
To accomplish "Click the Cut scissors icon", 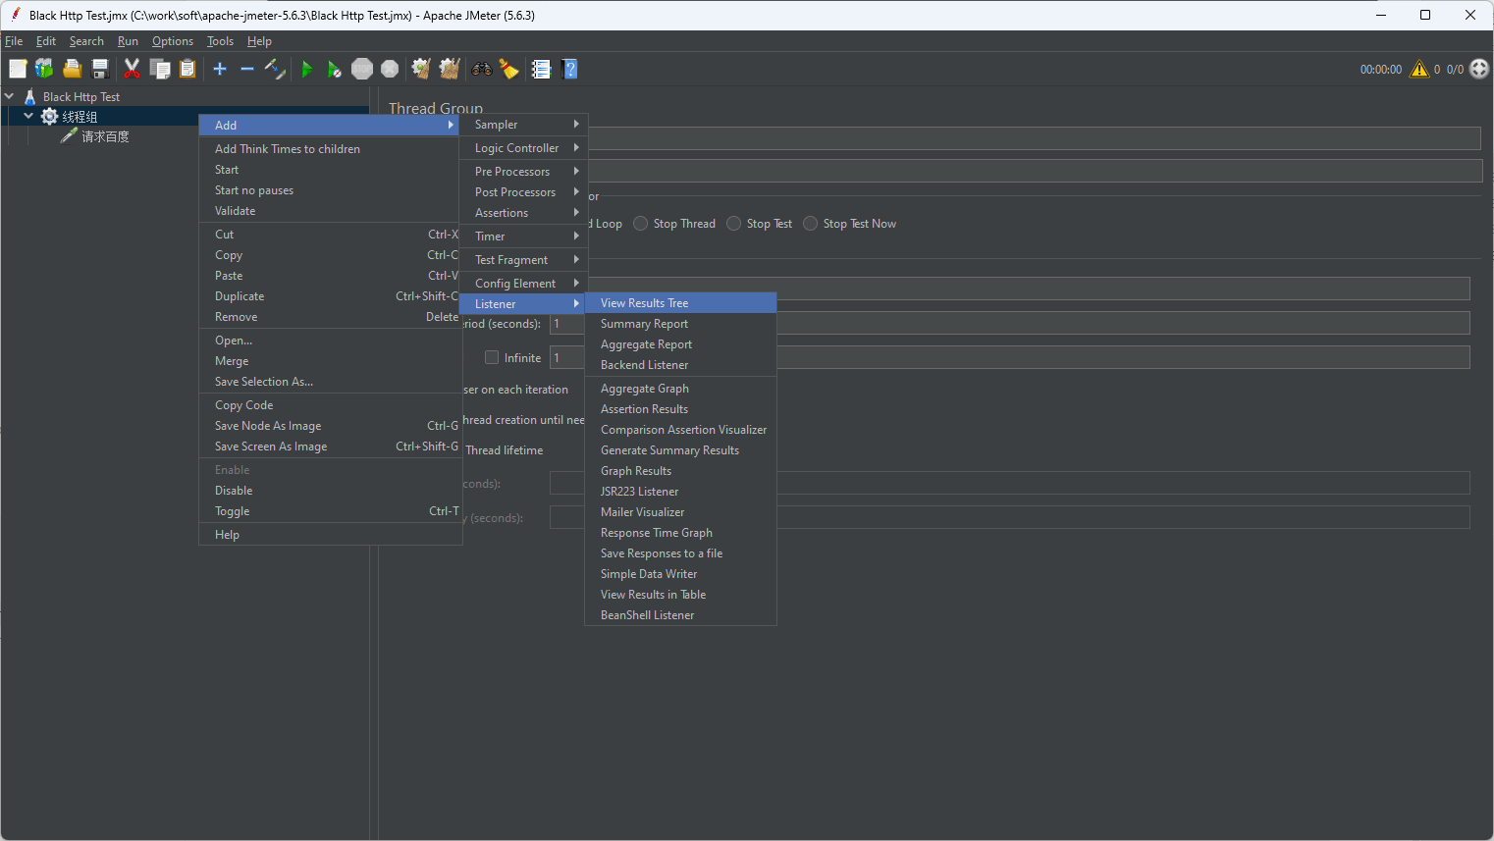I will [132, 69].
